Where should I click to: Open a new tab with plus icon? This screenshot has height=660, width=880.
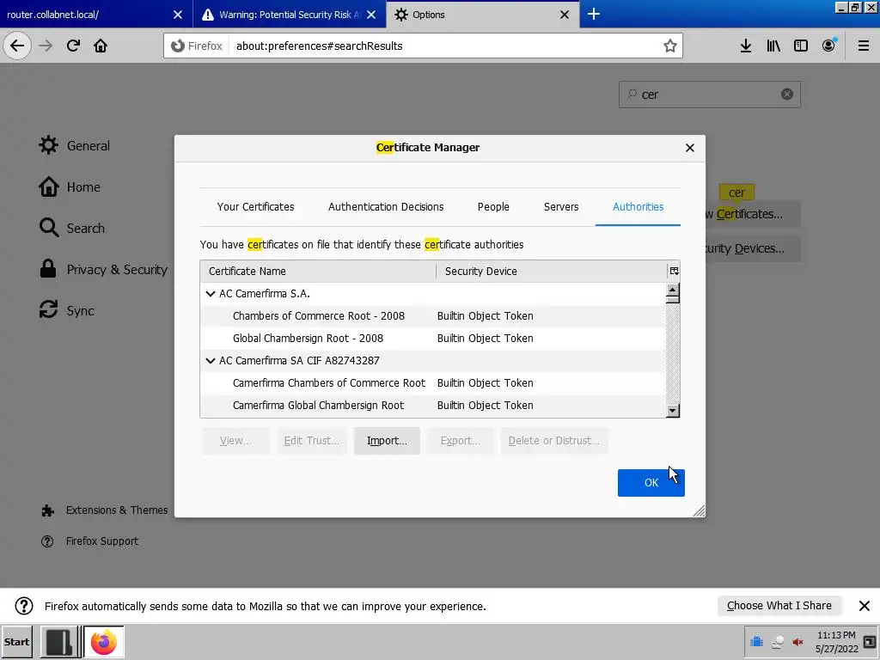click(x=593, y=14)
